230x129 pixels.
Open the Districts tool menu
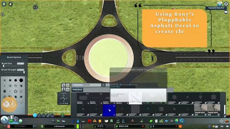(64, 121)
